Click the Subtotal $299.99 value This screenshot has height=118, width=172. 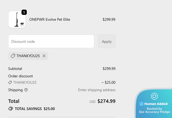tap(109, 69)
